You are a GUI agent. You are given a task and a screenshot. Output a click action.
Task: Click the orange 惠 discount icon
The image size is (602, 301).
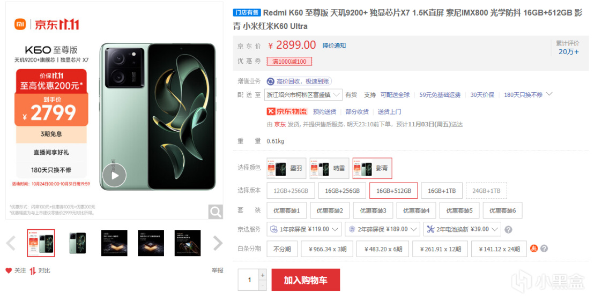(534, 249)
